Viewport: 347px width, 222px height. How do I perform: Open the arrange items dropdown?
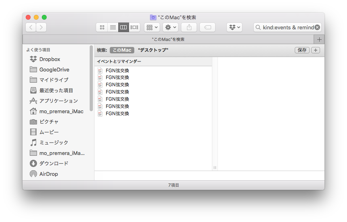point(152,27)
